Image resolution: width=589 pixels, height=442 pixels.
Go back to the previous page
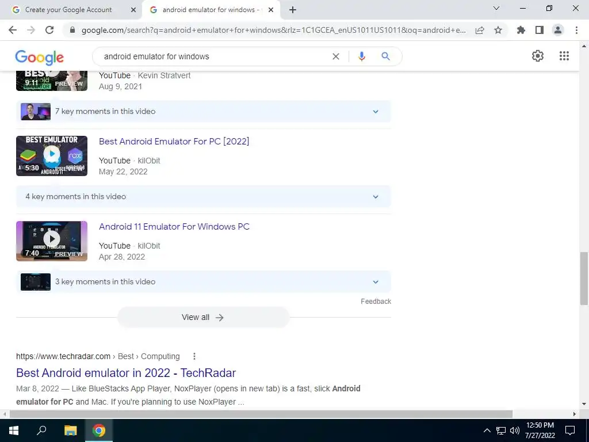click(x=13, y=30)
